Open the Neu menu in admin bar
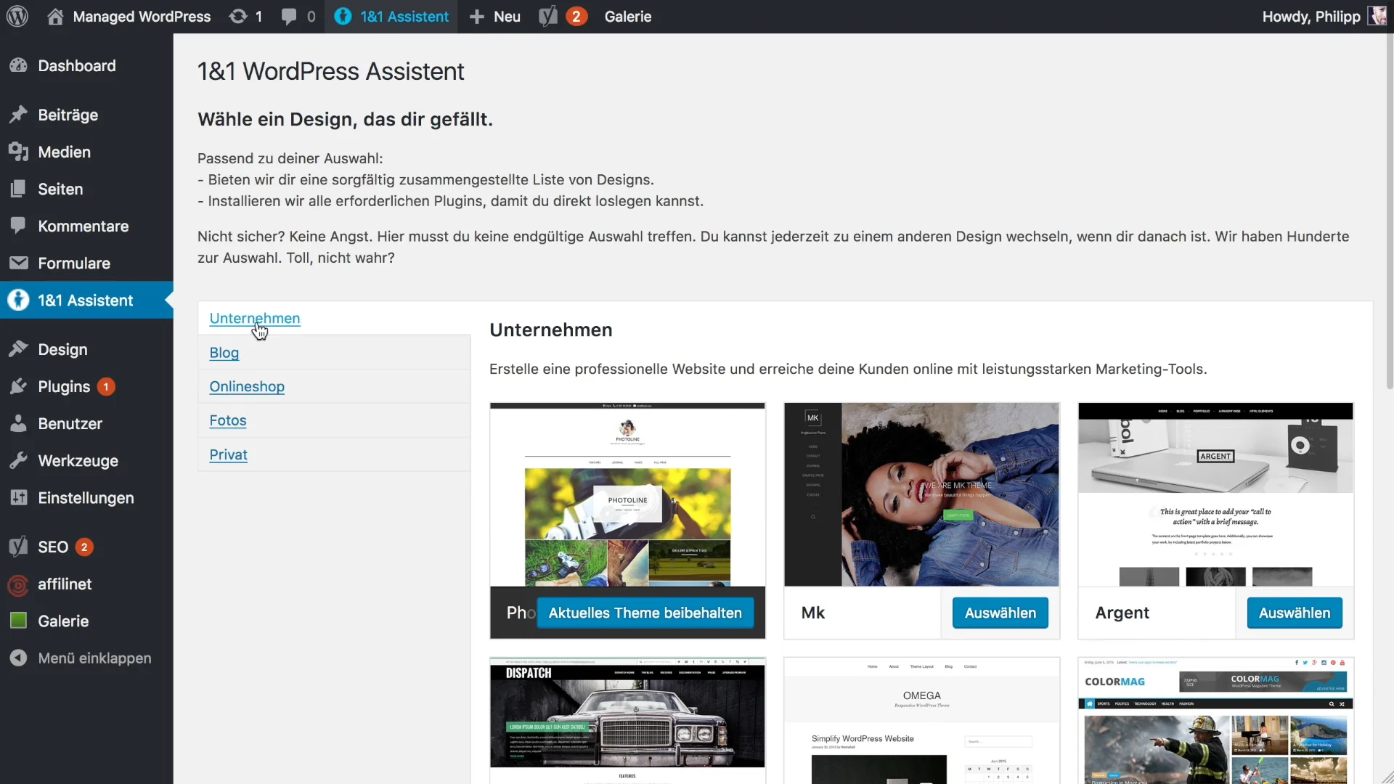This screenshot has height=784, width=1394. coord(507,17)
